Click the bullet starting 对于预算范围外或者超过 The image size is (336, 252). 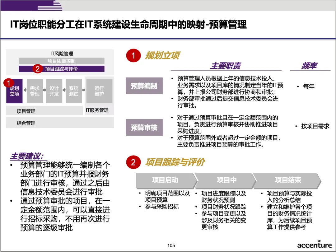(x=229, y=141)
